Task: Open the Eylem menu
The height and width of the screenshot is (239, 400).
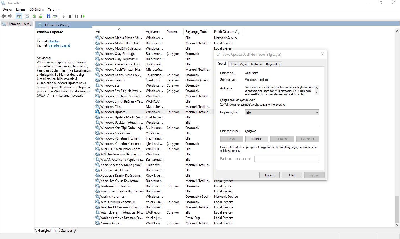Action: 21,9
